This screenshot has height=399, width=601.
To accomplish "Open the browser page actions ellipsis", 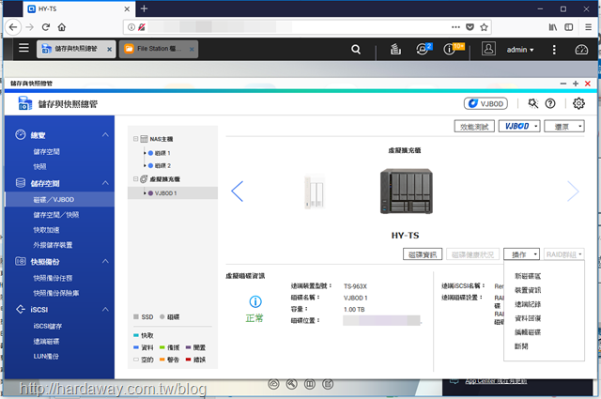I will pos(455,27).
